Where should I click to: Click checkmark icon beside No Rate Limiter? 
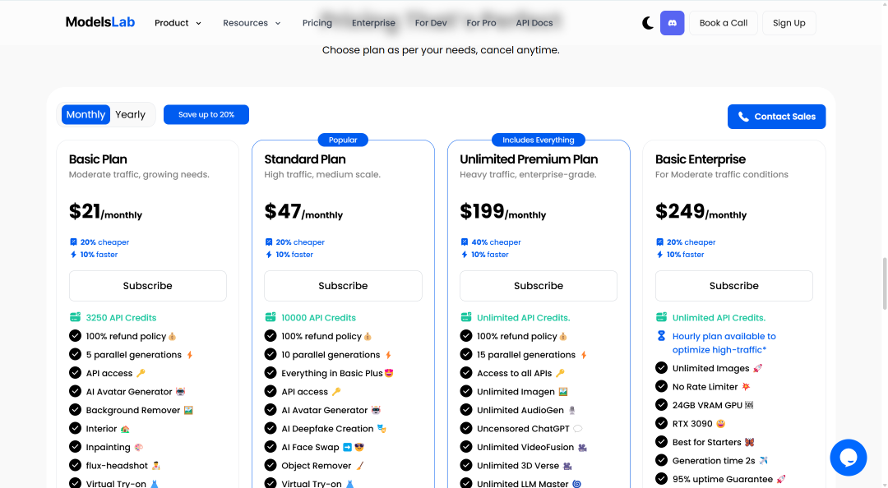661,387
